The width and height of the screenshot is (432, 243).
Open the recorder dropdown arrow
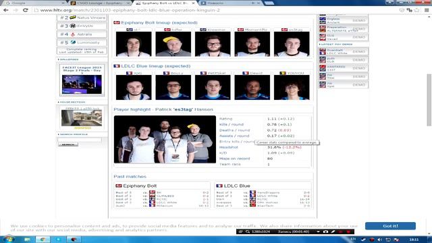(318, 232)
